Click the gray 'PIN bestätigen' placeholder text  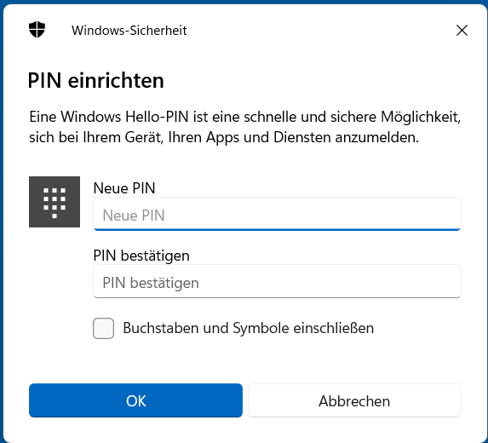pyautogui.click(x=151, y=283)
